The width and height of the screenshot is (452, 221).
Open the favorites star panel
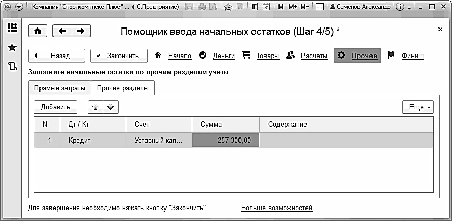click(12, 47)
